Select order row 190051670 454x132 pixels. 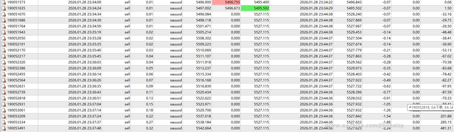point(227,14)
